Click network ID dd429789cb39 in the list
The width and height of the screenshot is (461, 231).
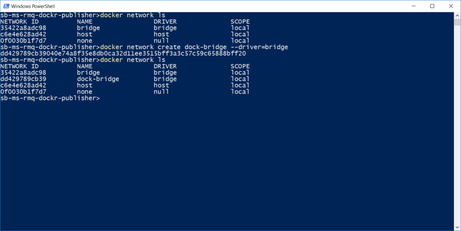click(x=23, y=79)
